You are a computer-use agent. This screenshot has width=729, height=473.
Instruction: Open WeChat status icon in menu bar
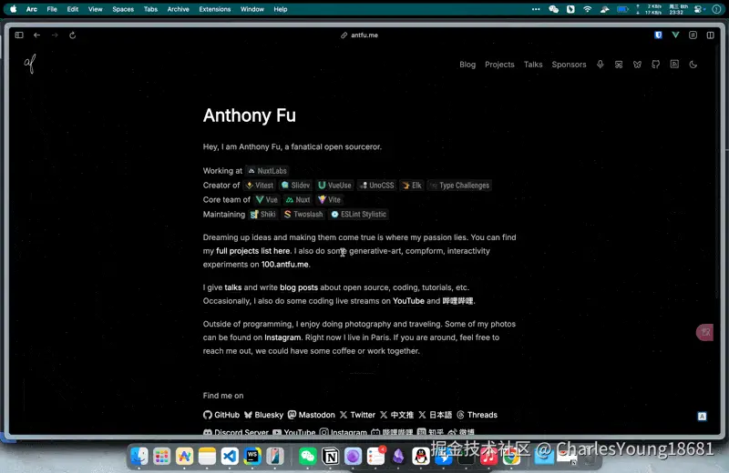[553, 9]
